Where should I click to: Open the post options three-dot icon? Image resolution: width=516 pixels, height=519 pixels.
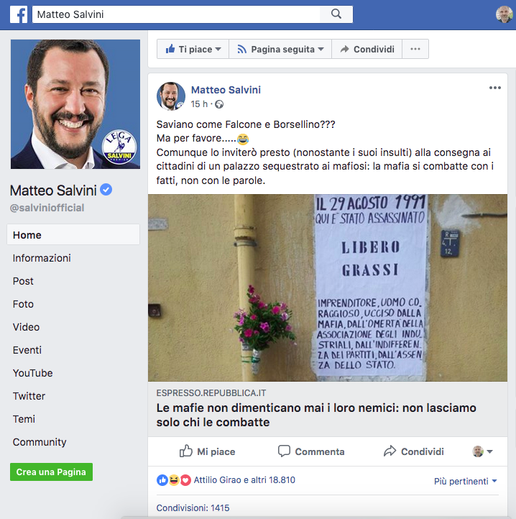[495, 88]
